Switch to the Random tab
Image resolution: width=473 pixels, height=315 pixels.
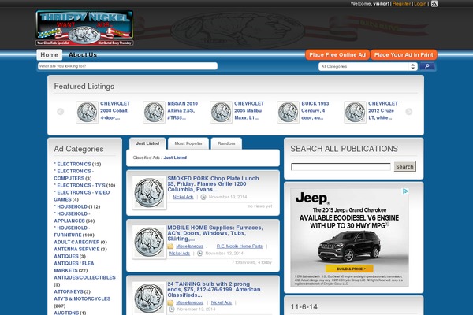click(x=226, y=143)
